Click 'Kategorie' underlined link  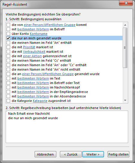click(x=40, y=101)
